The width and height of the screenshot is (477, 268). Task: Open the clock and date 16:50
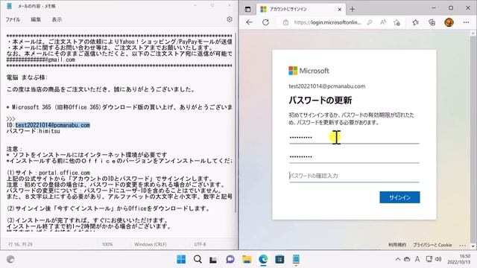[x=459, y=259]
